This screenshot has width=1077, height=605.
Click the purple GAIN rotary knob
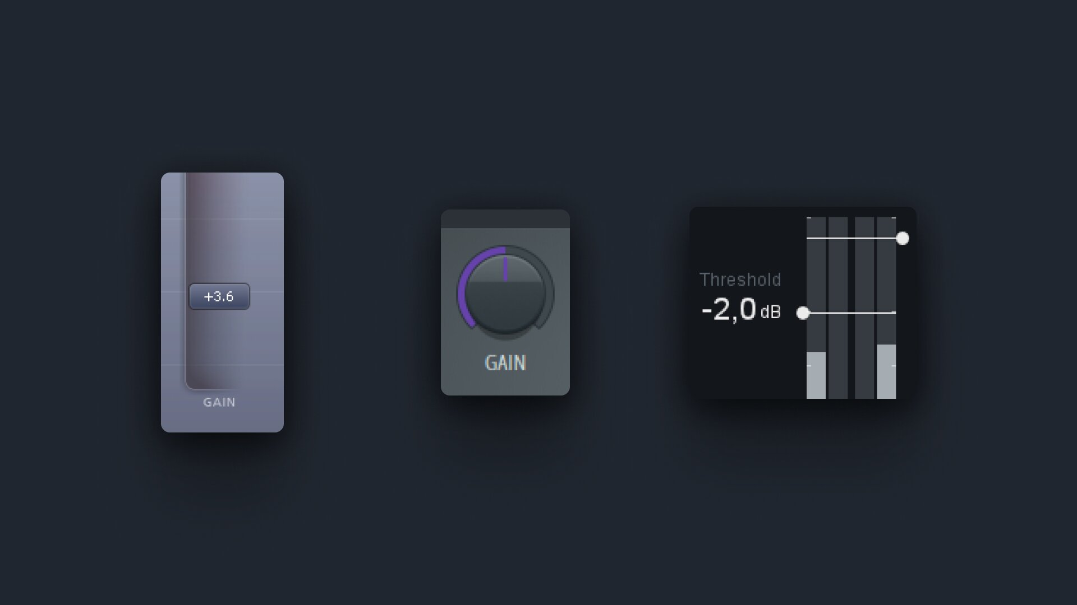point(505,293)
